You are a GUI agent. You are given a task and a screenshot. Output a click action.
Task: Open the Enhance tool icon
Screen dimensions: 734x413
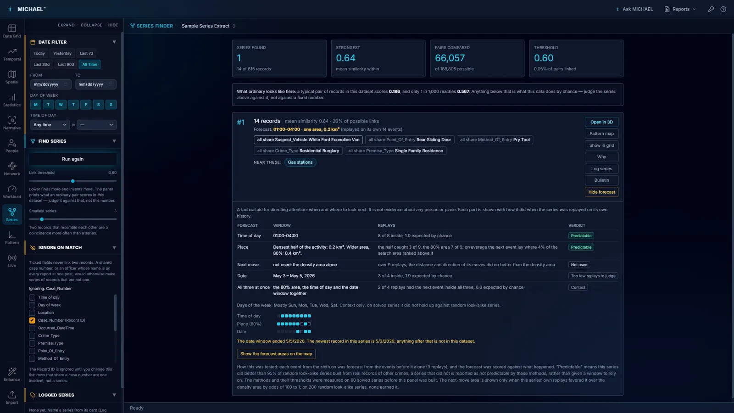tap(12, 374)
